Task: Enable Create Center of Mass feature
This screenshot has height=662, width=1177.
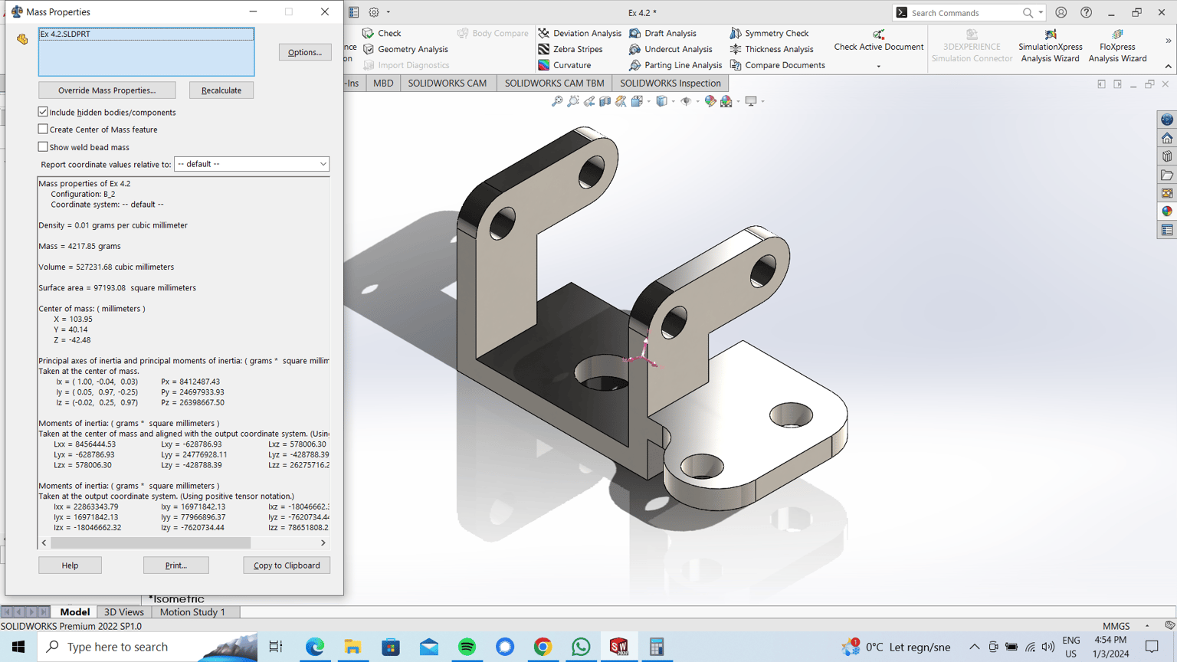Action: tap(43, 129)
